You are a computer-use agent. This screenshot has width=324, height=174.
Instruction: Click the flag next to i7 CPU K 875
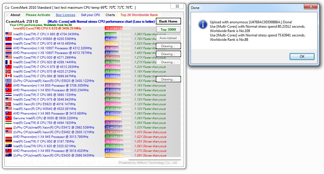(x=8, y=67)
